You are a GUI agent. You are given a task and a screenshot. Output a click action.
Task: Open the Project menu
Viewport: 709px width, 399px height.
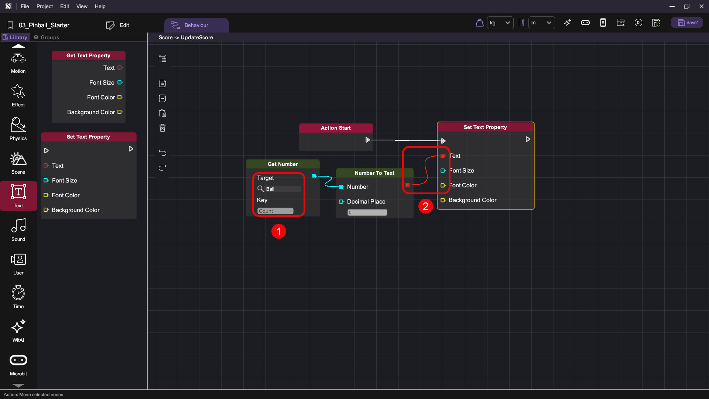44,6
